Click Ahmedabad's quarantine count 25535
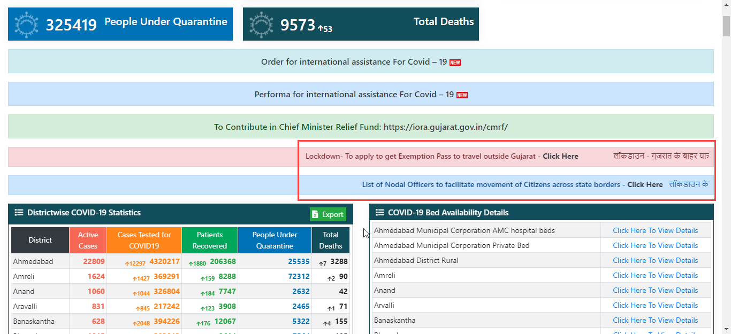 pyautogui.click(x=299, y=261)
